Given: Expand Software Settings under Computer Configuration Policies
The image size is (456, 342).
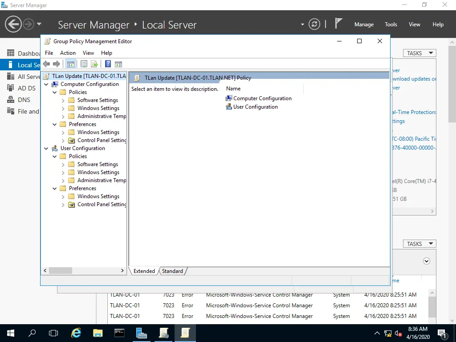Looking at the screenshot, I should tap(63, 100).
